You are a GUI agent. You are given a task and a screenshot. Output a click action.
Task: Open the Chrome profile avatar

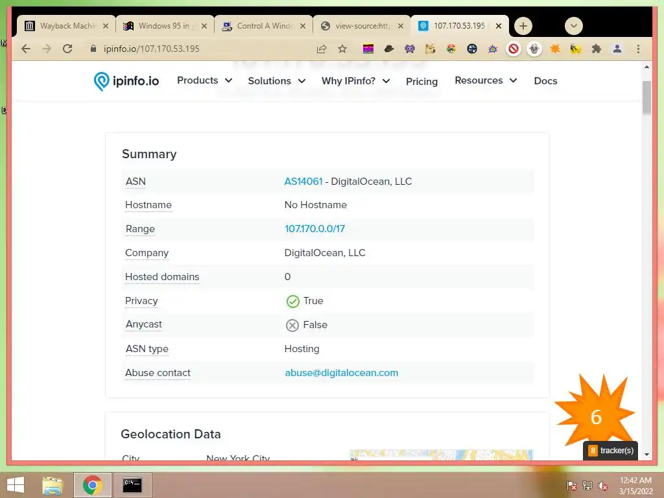coord(617,49)
